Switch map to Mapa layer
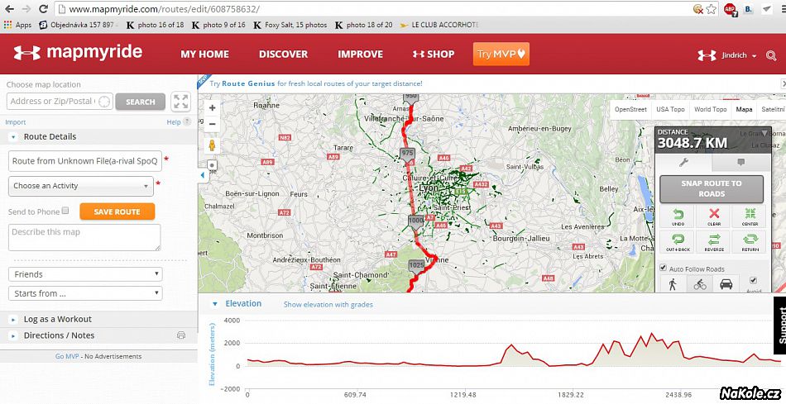This screenshot has width=786, height=404. coord(744,109)
